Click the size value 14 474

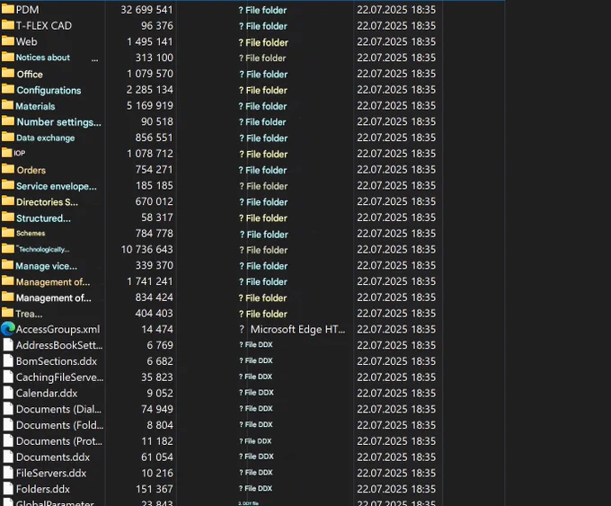(157, 329)
